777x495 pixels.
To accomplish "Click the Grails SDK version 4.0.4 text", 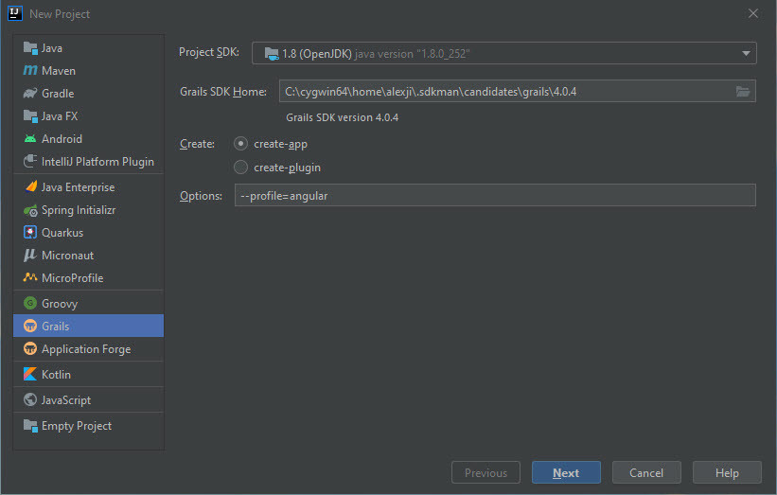I will tap(342, 117).
